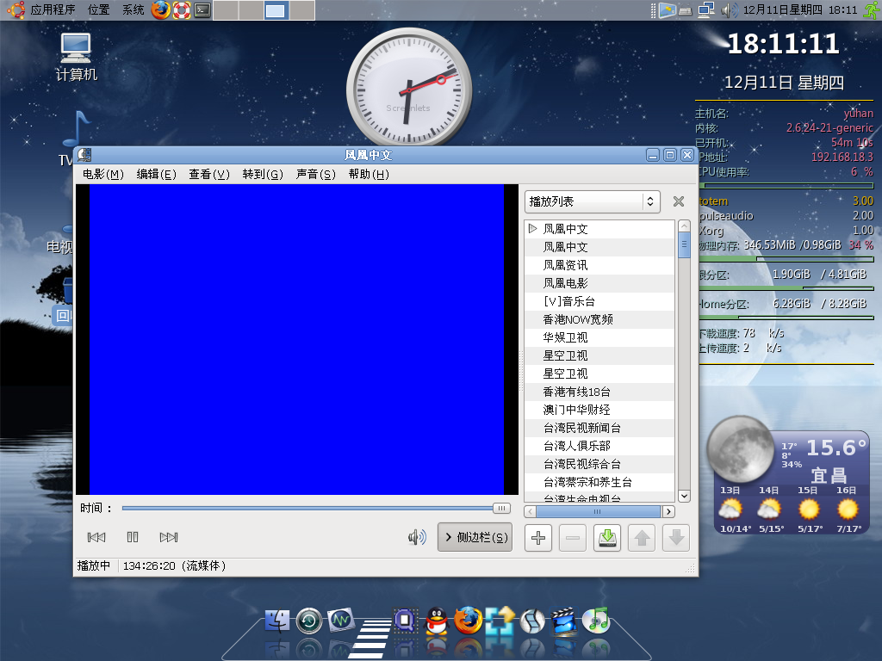Image resolution: width=882 pixels, height=661 pixels.
Task: Select 香港NOW宽频 in the playlist
Action: pyautogui.click(x=599, y=319)
